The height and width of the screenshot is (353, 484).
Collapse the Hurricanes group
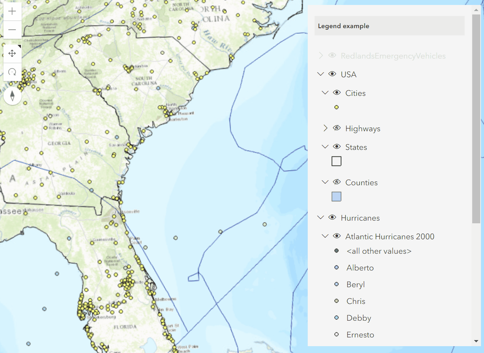click(321, 218)
